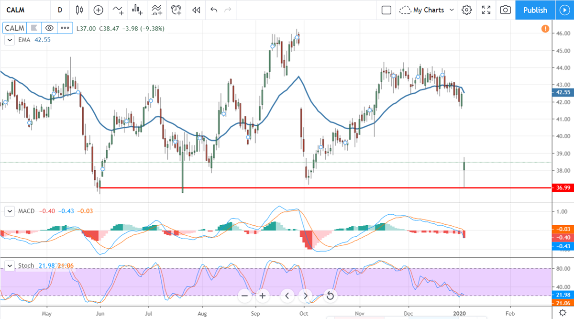Collapse the MACD indicator legend
The height and width of the screenshot is (319, 574).
point(9,211)
